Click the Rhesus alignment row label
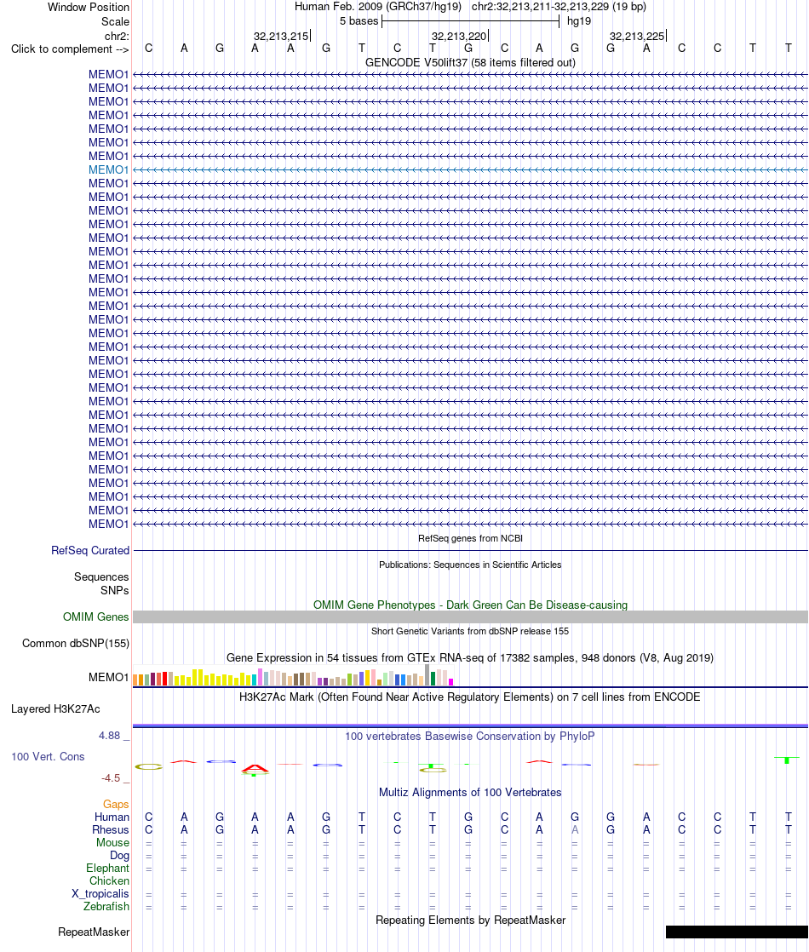The width and height of the screenshot is (809, 952). click(x=111, y=830)
